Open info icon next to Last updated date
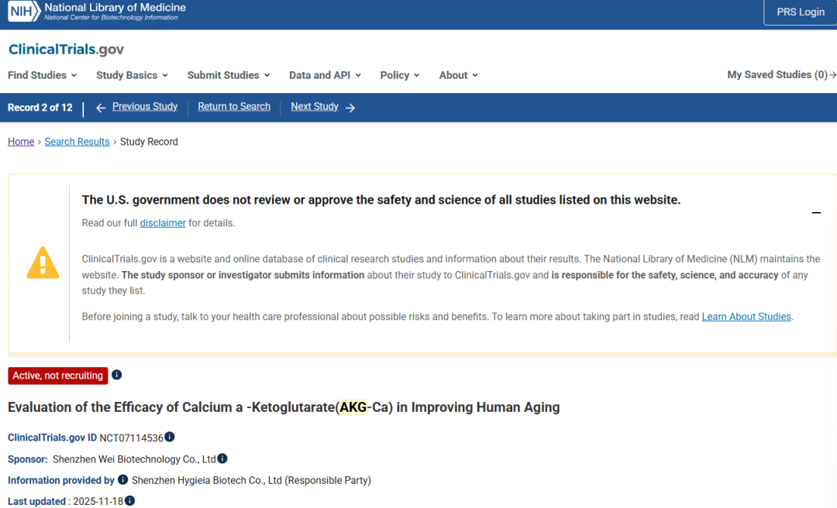Viewport: 837px width, 508px height. point(129,500)
